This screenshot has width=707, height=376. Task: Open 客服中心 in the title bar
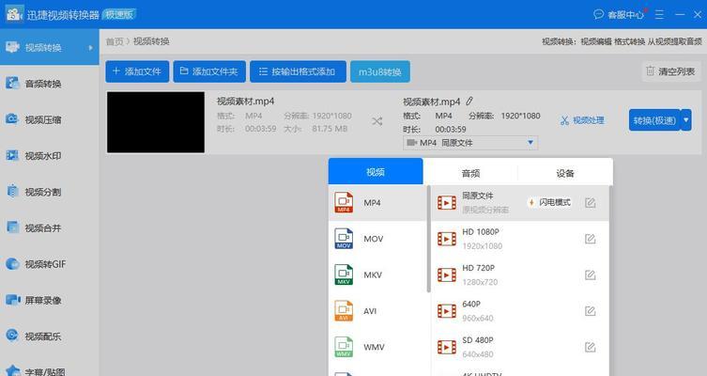tap(619, 14)
